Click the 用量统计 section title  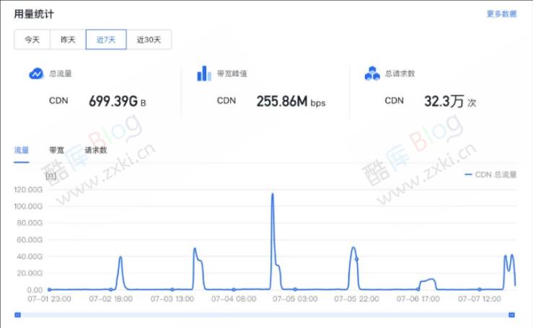34,14
